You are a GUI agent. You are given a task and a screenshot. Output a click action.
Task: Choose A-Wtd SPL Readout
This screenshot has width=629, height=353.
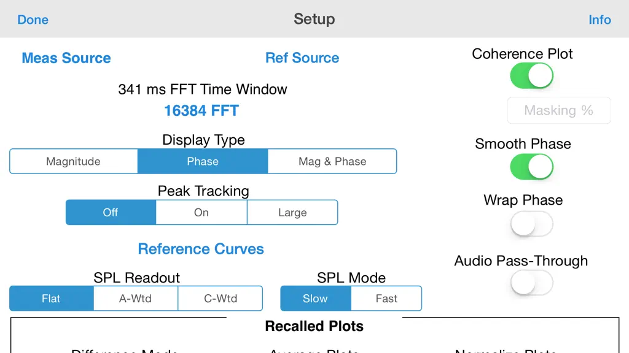click(136, 298)
